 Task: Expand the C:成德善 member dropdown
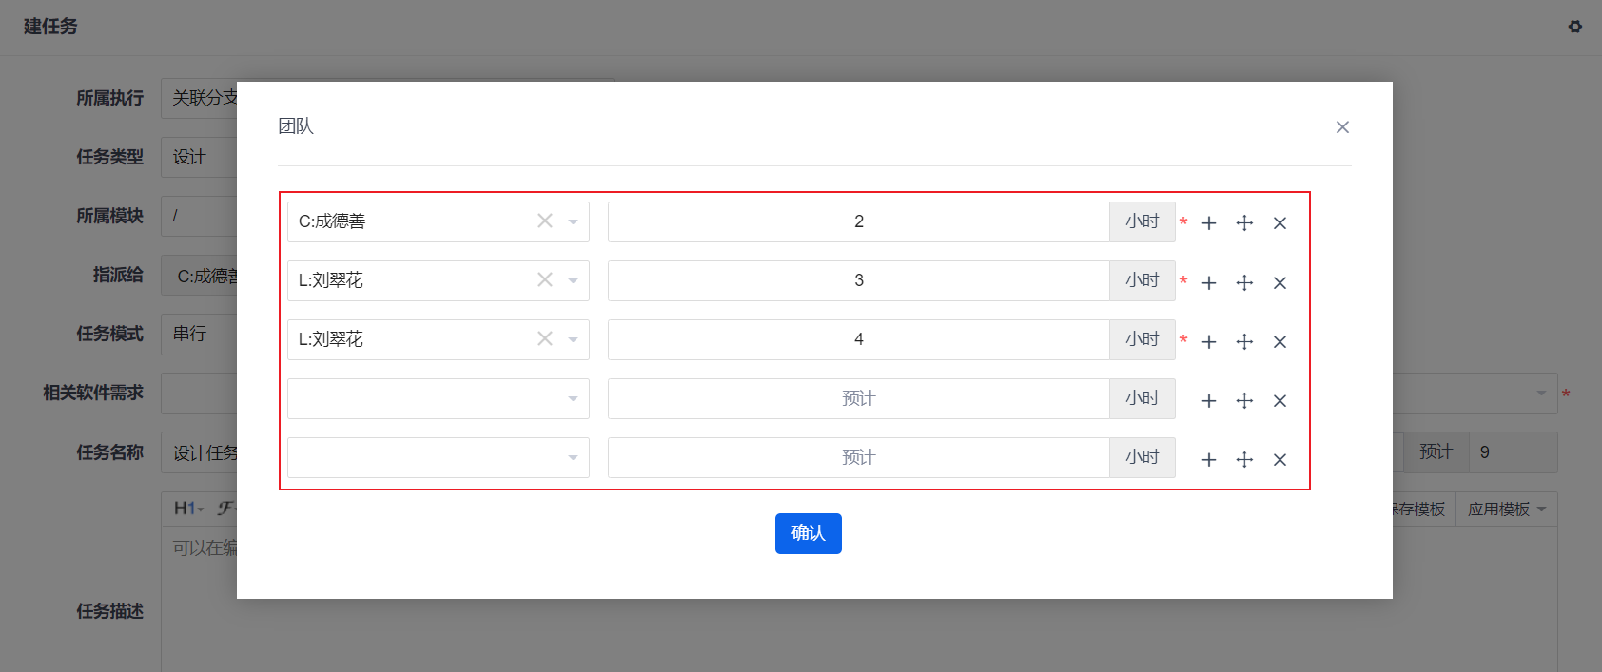click(573, 221)
